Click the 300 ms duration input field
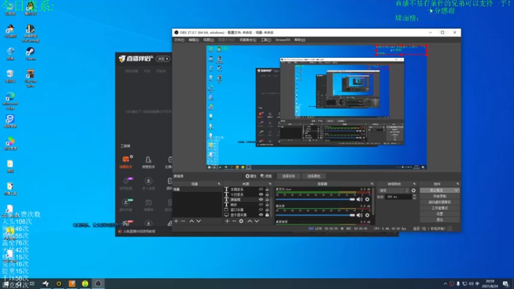This screenshot has width=514, height=289. [x=398, y=197]
